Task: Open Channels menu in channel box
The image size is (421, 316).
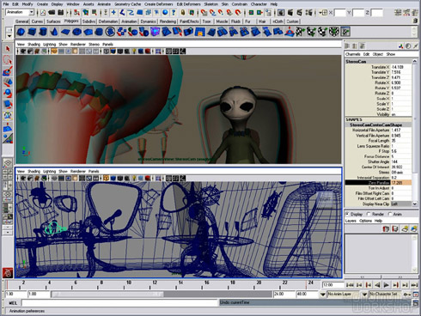Action: 352,54
